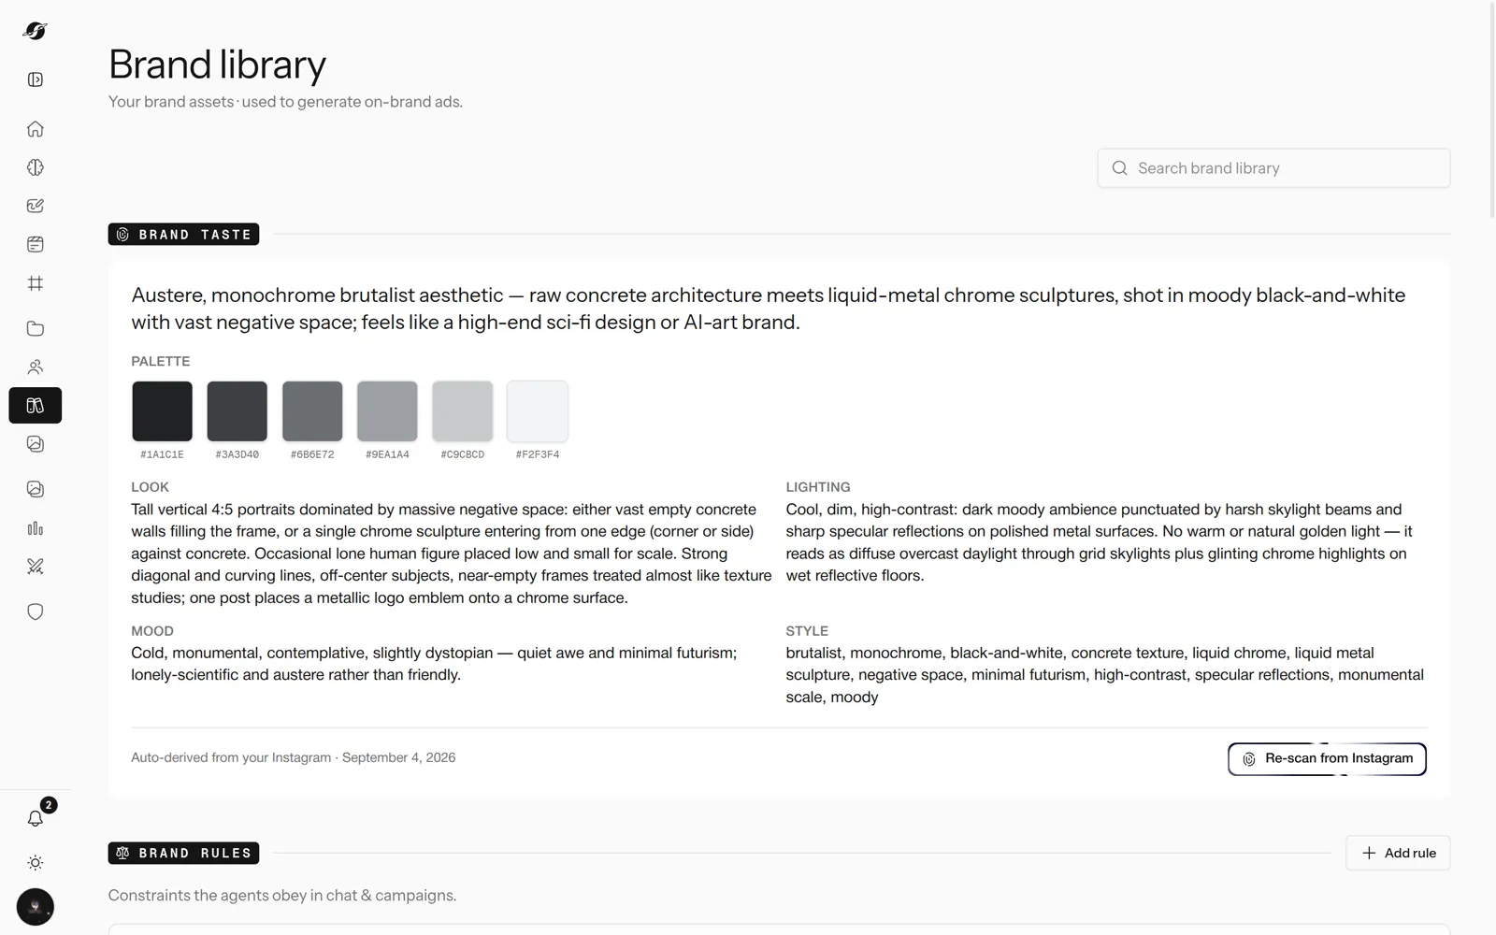This screenshot has height=935, width=1496.
Task: Select the #9EA1A4 palette swatch
Action: (387, 411)
